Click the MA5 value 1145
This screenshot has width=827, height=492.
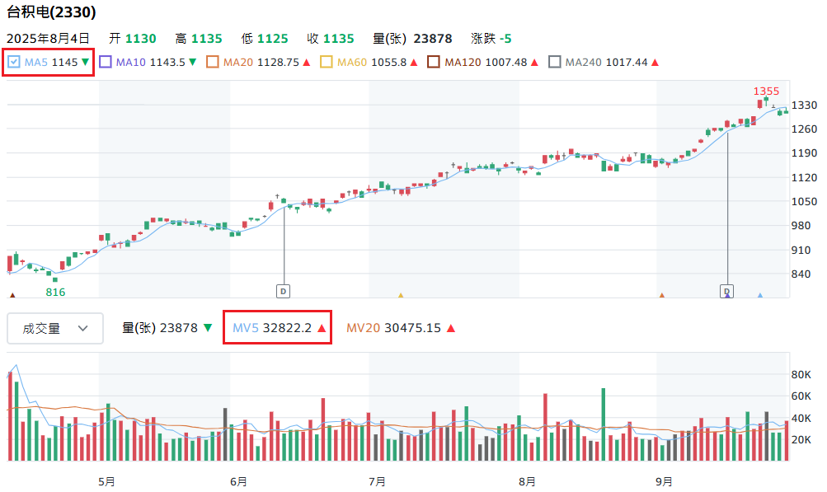tap(64, 63)
